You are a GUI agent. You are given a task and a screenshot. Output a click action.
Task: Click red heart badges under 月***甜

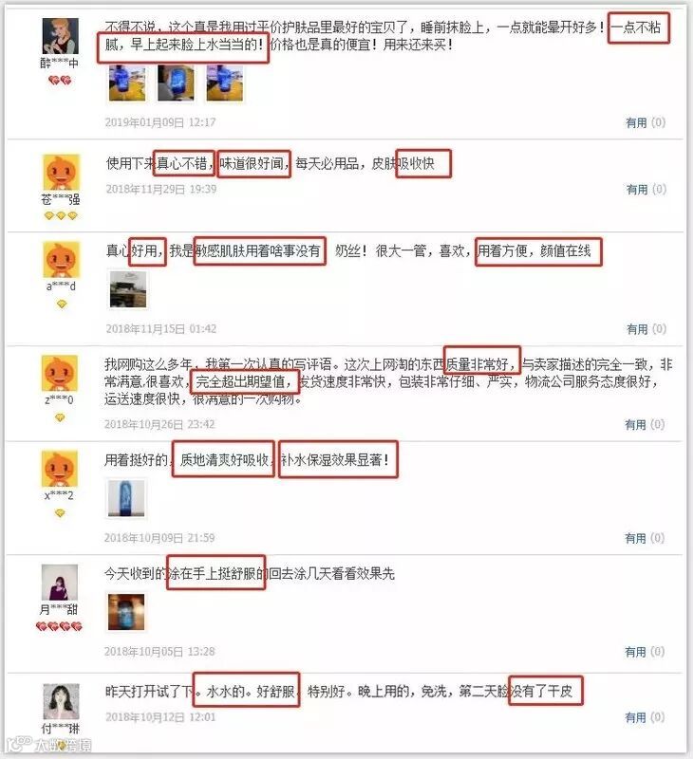pyautogui.click(x=59, y=626)
